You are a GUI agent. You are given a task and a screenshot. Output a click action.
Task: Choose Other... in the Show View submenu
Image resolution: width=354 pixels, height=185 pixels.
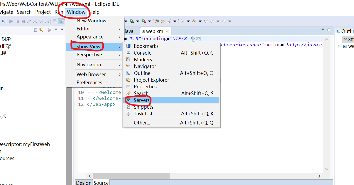pyautogui.click(x=171, y=123)
